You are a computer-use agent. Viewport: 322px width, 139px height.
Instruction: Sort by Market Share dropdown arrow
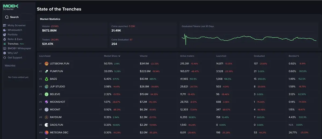point(119,56)
